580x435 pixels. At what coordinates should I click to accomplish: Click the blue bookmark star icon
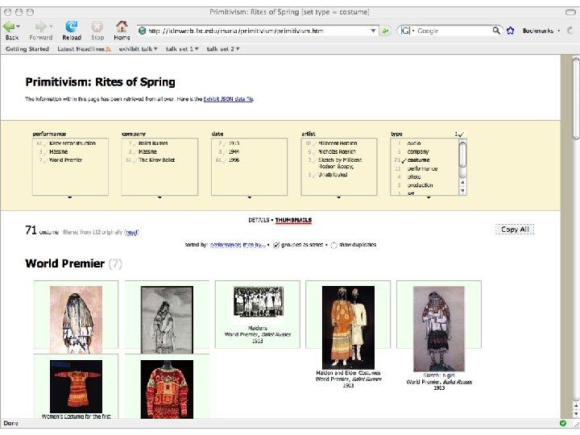(511, 31)
